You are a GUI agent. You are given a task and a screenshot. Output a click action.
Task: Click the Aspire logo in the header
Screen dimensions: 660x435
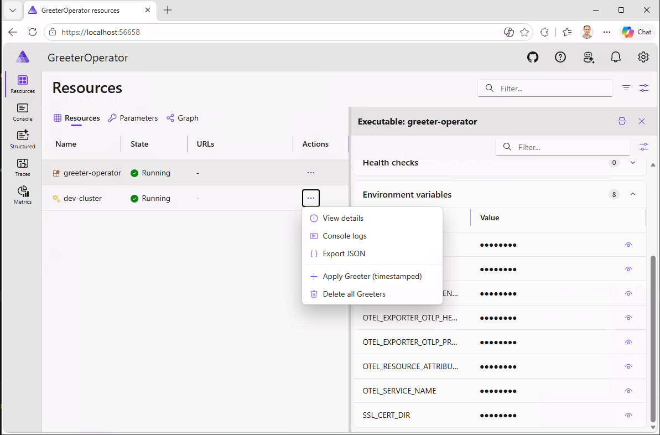pyautogui.click(x=23, y=57)
